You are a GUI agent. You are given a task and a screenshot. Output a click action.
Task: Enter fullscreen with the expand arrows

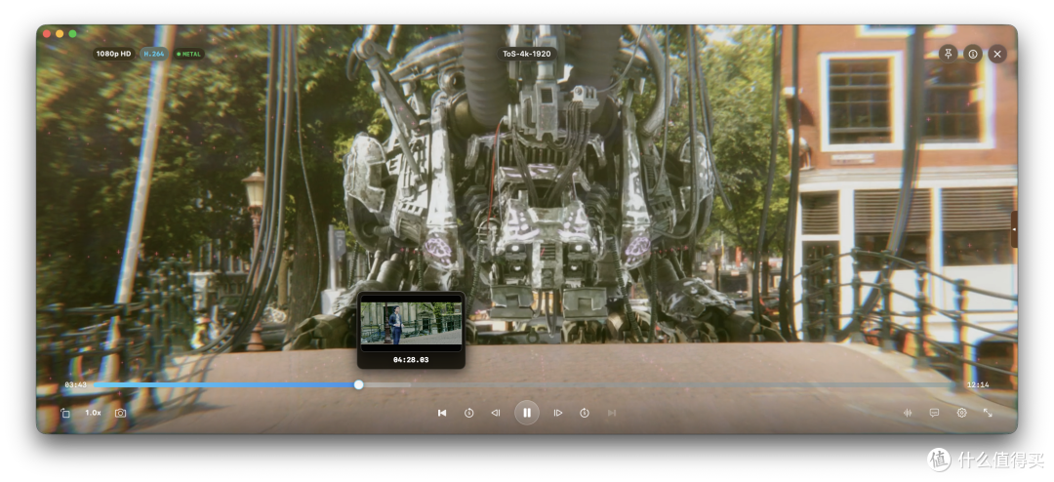(988, 413)
